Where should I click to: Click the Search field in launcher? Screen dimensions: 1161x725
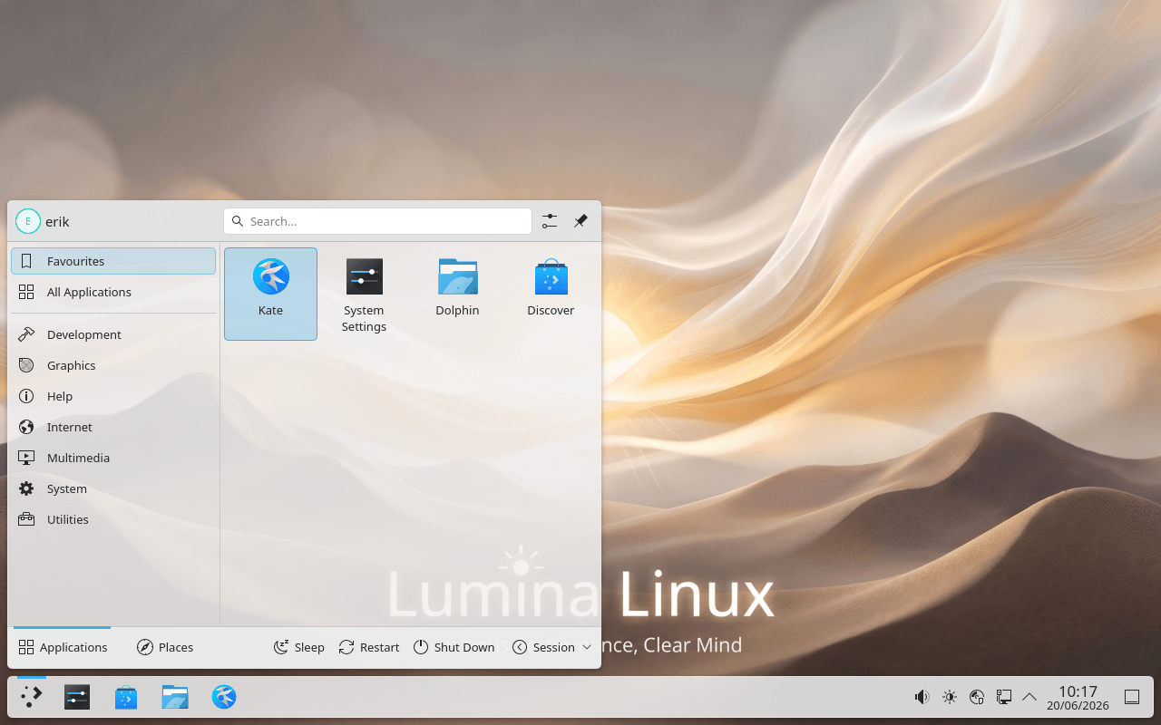[377, 221]
